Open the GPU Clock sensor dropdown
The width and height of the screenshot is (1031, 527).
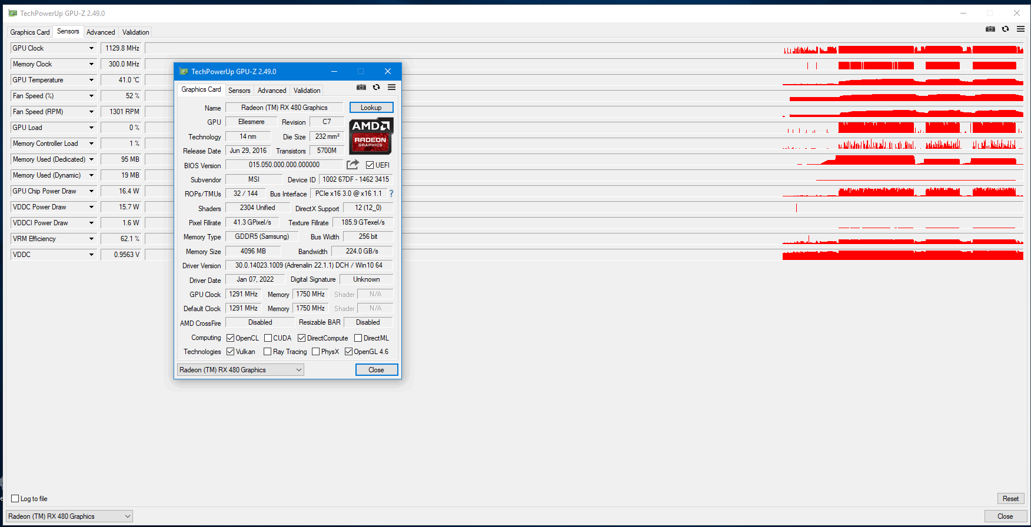tap(91, 48)
